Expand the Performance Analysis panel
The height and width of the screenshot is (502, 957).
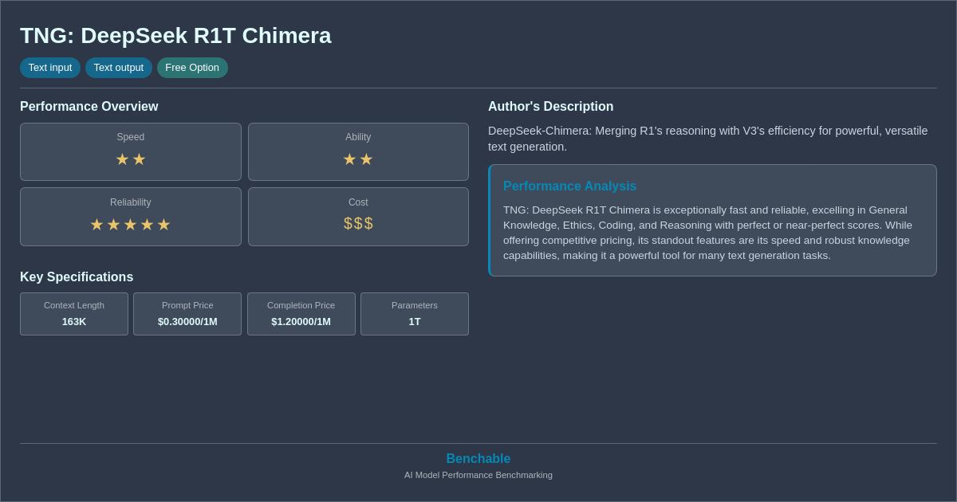click(x=712, y=220)
